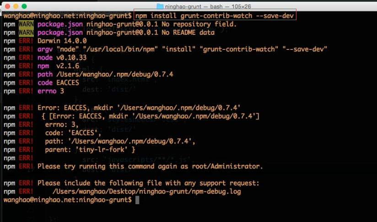Click the 'Error: EACCES, mkdir' message line
Image resolution: width=377 pixels, height=222 pixels.
[139, 108]
